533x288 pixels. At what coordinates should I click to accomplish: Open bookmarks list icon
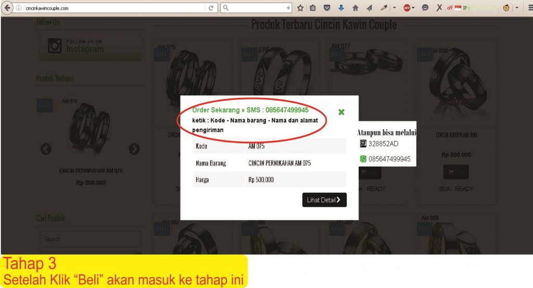point(313,8)
